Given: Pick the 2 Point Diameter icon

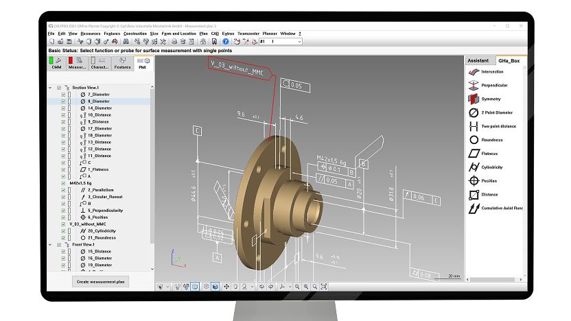Looking at the screenshot, I should pyautogui.click(x=473, y=112).
